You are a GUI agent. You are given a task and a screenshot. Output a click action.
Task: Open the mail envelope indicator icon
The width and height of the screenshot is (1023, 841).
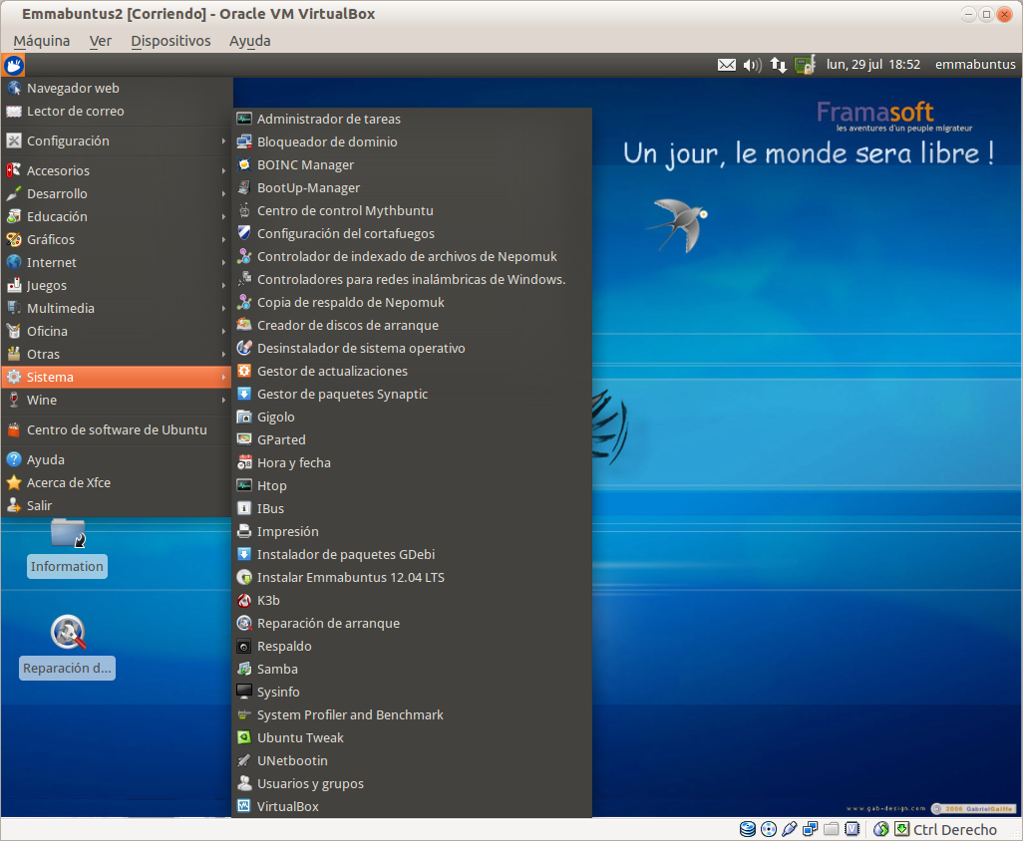pyautogui.click(x=727, y=65)
